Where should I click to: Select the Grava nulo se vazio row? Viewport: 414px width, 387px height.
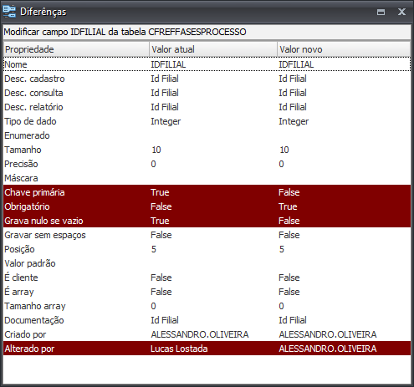coord(207,221)
